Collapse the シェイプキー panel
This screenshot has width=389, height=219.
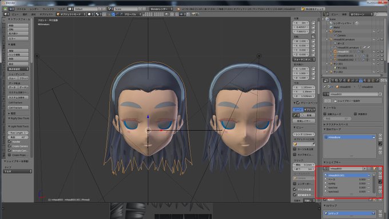tap(332, 162)
